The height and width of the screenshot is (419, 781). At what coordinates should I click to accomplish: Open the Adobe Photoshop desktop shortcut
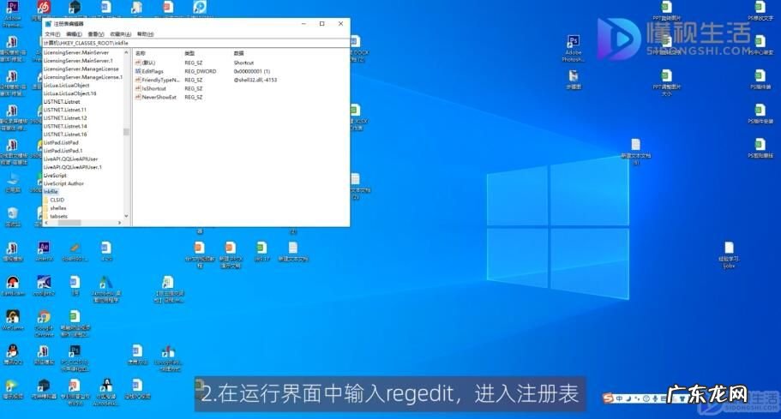pos(573,48)
